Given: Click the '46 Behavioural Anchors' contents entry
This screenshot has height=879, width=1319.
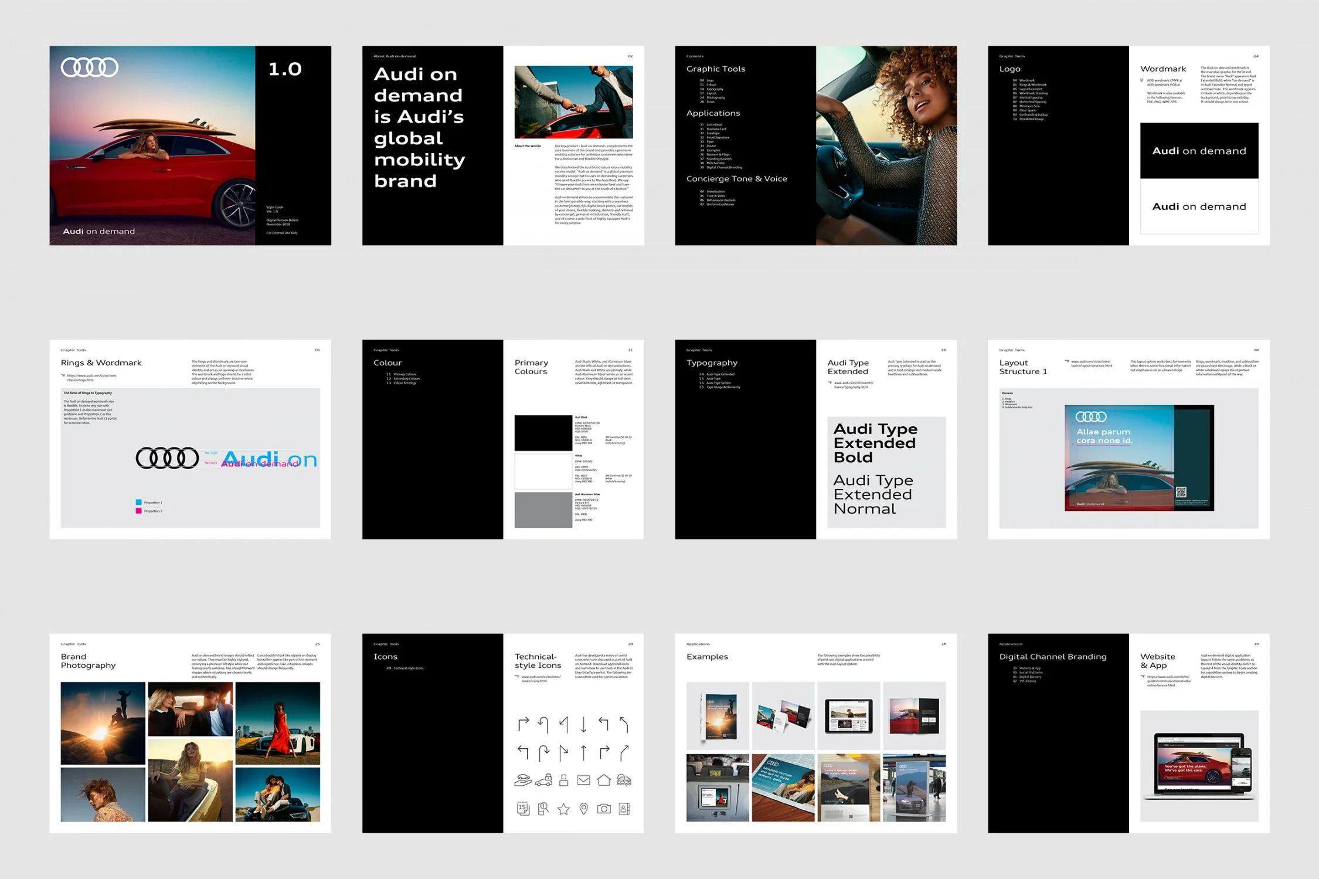Looking at the screenshot, I should [x=718, y=200].
